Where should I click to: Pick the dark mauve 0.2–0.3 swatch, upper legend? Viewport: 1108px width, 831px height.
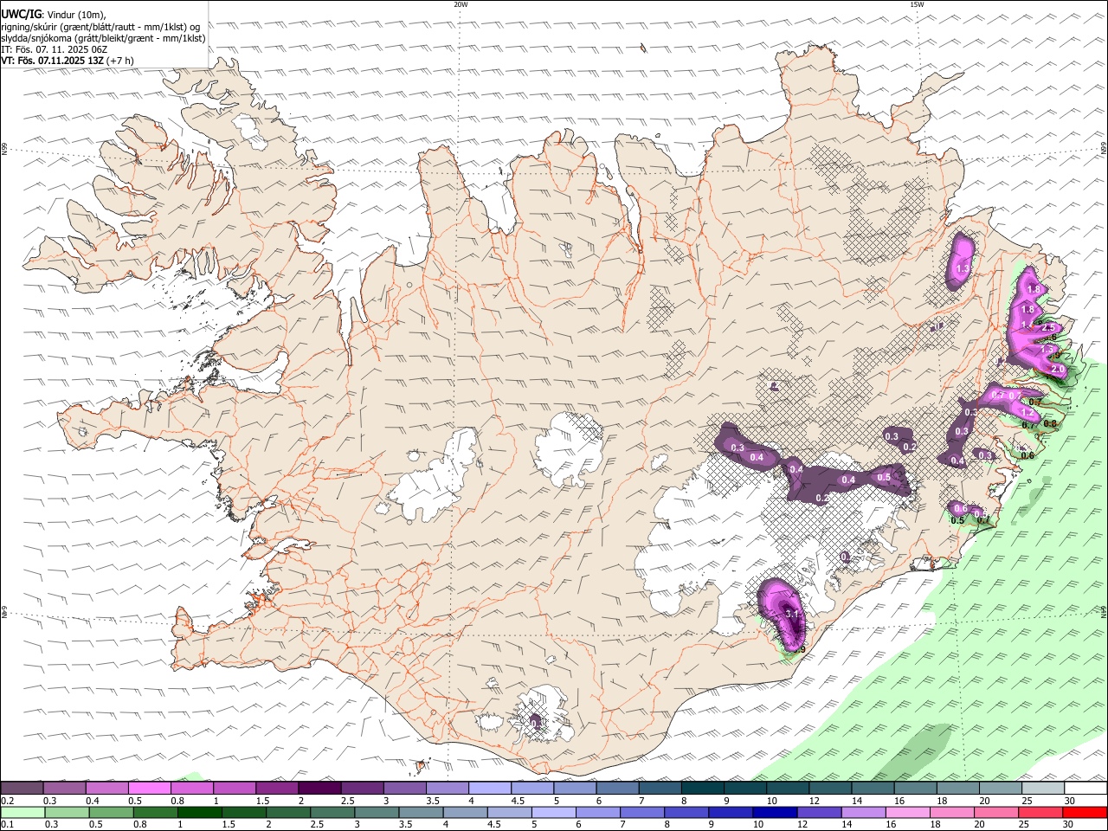click(22, 789)
